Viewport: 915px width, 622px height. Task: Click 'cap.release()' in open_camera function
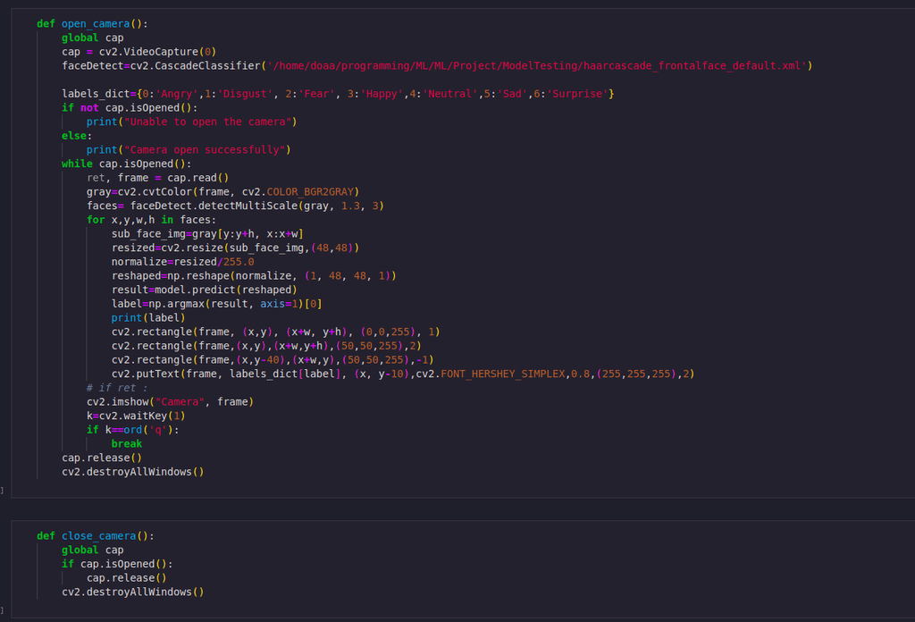pyautogui.click(x=102, y=458)
